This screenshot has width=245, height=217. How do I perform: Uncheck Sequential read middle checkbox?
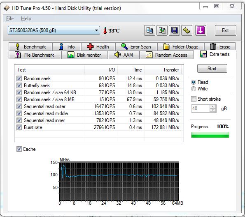(19, 113)
